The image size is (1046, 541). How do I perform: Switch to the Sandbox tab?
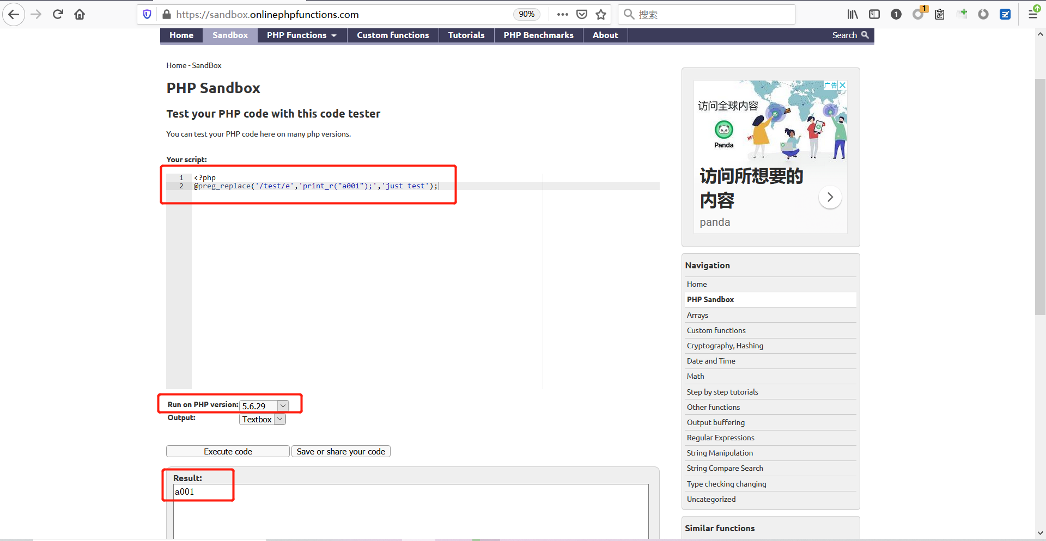tap(229, 35)
